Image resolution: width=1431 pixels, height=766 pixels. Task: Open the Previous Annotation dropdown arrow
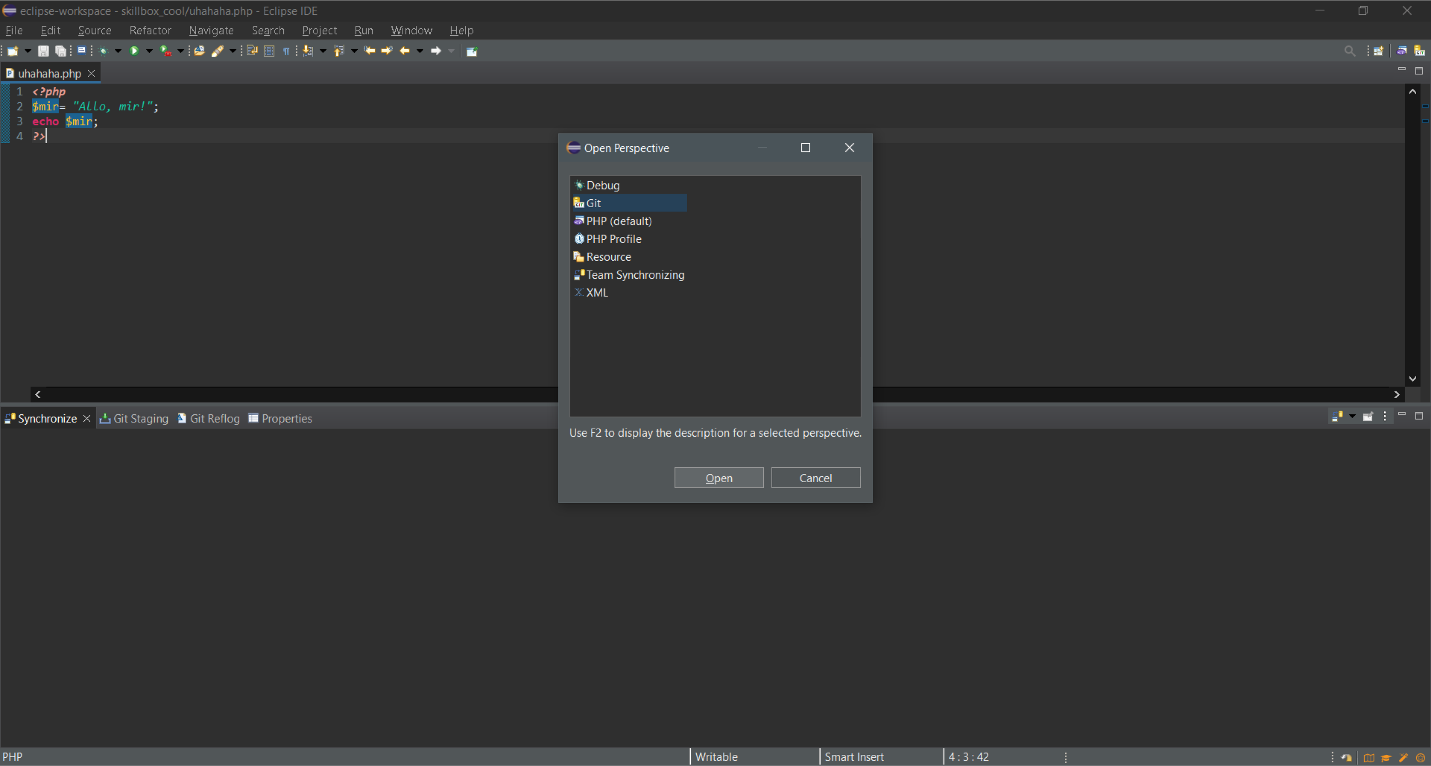pyautogui.click(x=354, y=51)
